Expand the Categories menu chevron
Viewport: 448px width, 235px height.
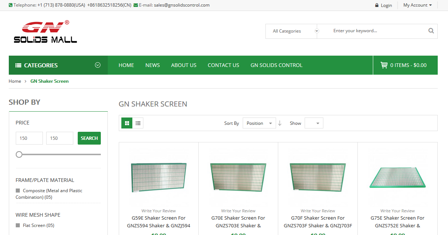click(98, 65)
